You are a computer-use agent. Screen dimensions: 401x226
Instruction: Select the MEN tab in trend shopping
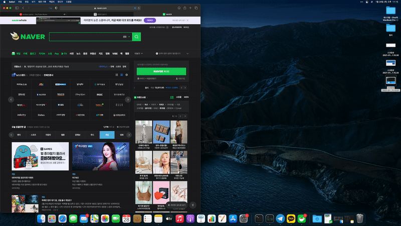[x=186, y=97]
